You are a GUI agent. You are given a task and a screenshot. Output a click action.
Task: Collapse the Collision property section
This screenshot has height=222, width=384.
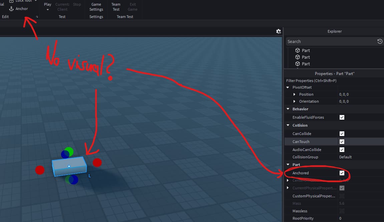pos(288,125)
